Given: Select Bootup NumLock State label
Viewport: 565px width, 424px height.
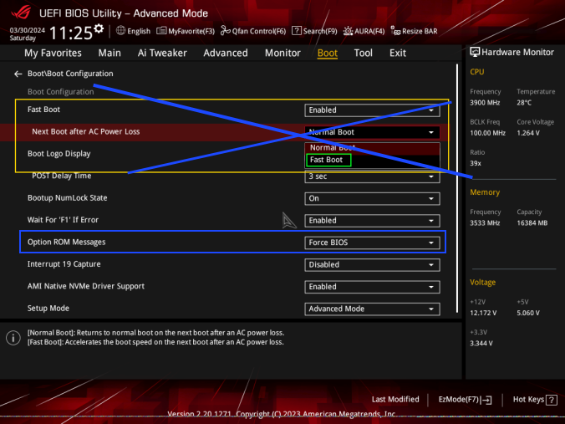Looking at the screenshot, I should pos(67,198).
